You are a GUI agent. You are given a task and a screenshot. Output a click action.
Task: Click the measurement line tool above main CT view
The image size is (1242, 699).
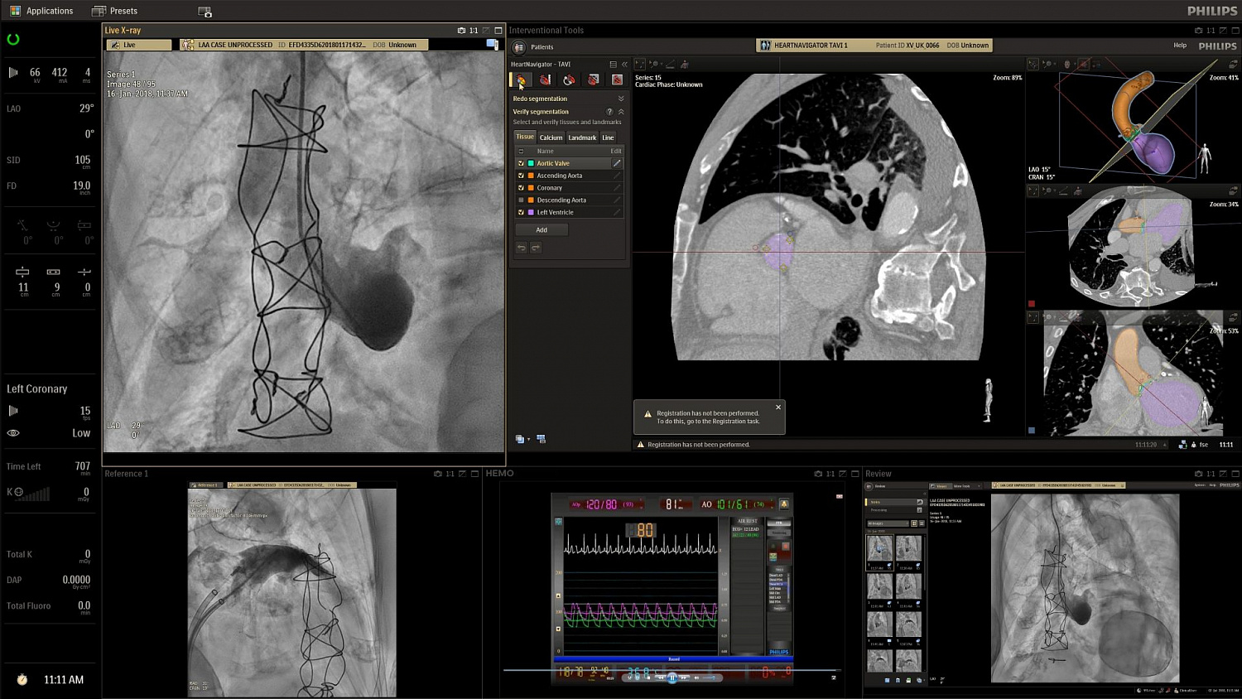point(670,64)
